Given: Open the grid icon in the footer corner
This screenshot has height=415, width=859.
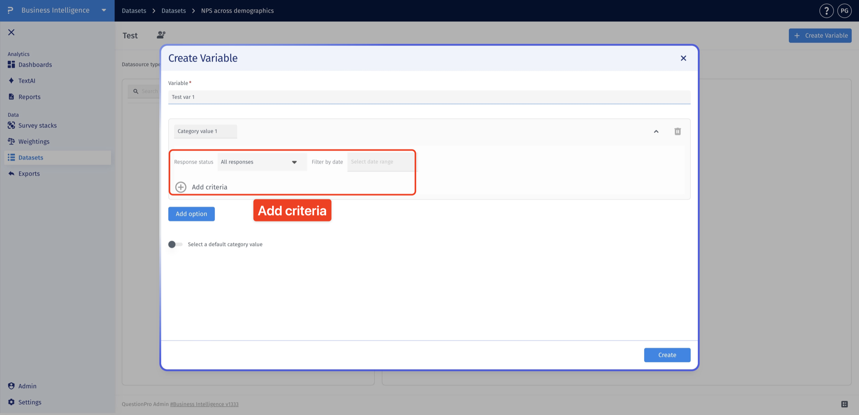Looking at the screenshot, I should pyautogui.click(x=844, y=404).
